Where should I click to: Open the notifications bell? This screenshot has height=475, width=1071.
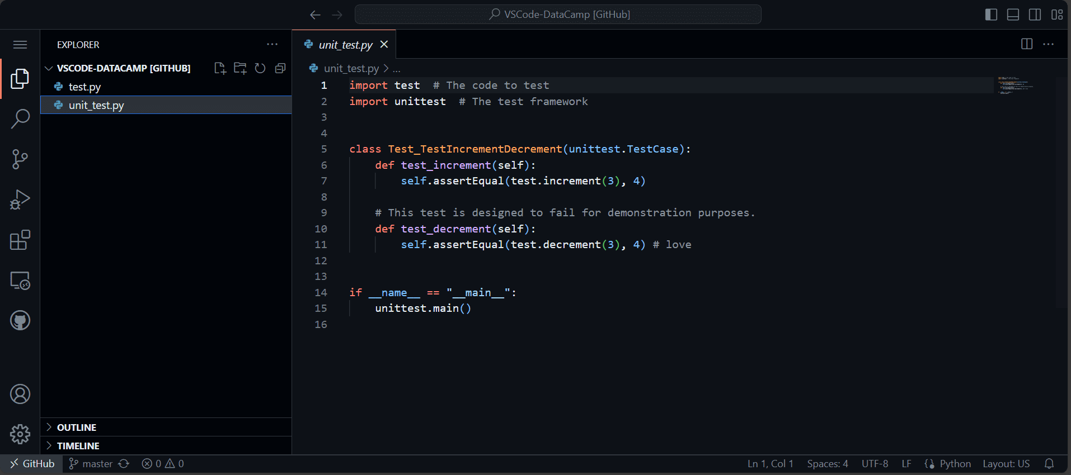[x=1049, y=464]
